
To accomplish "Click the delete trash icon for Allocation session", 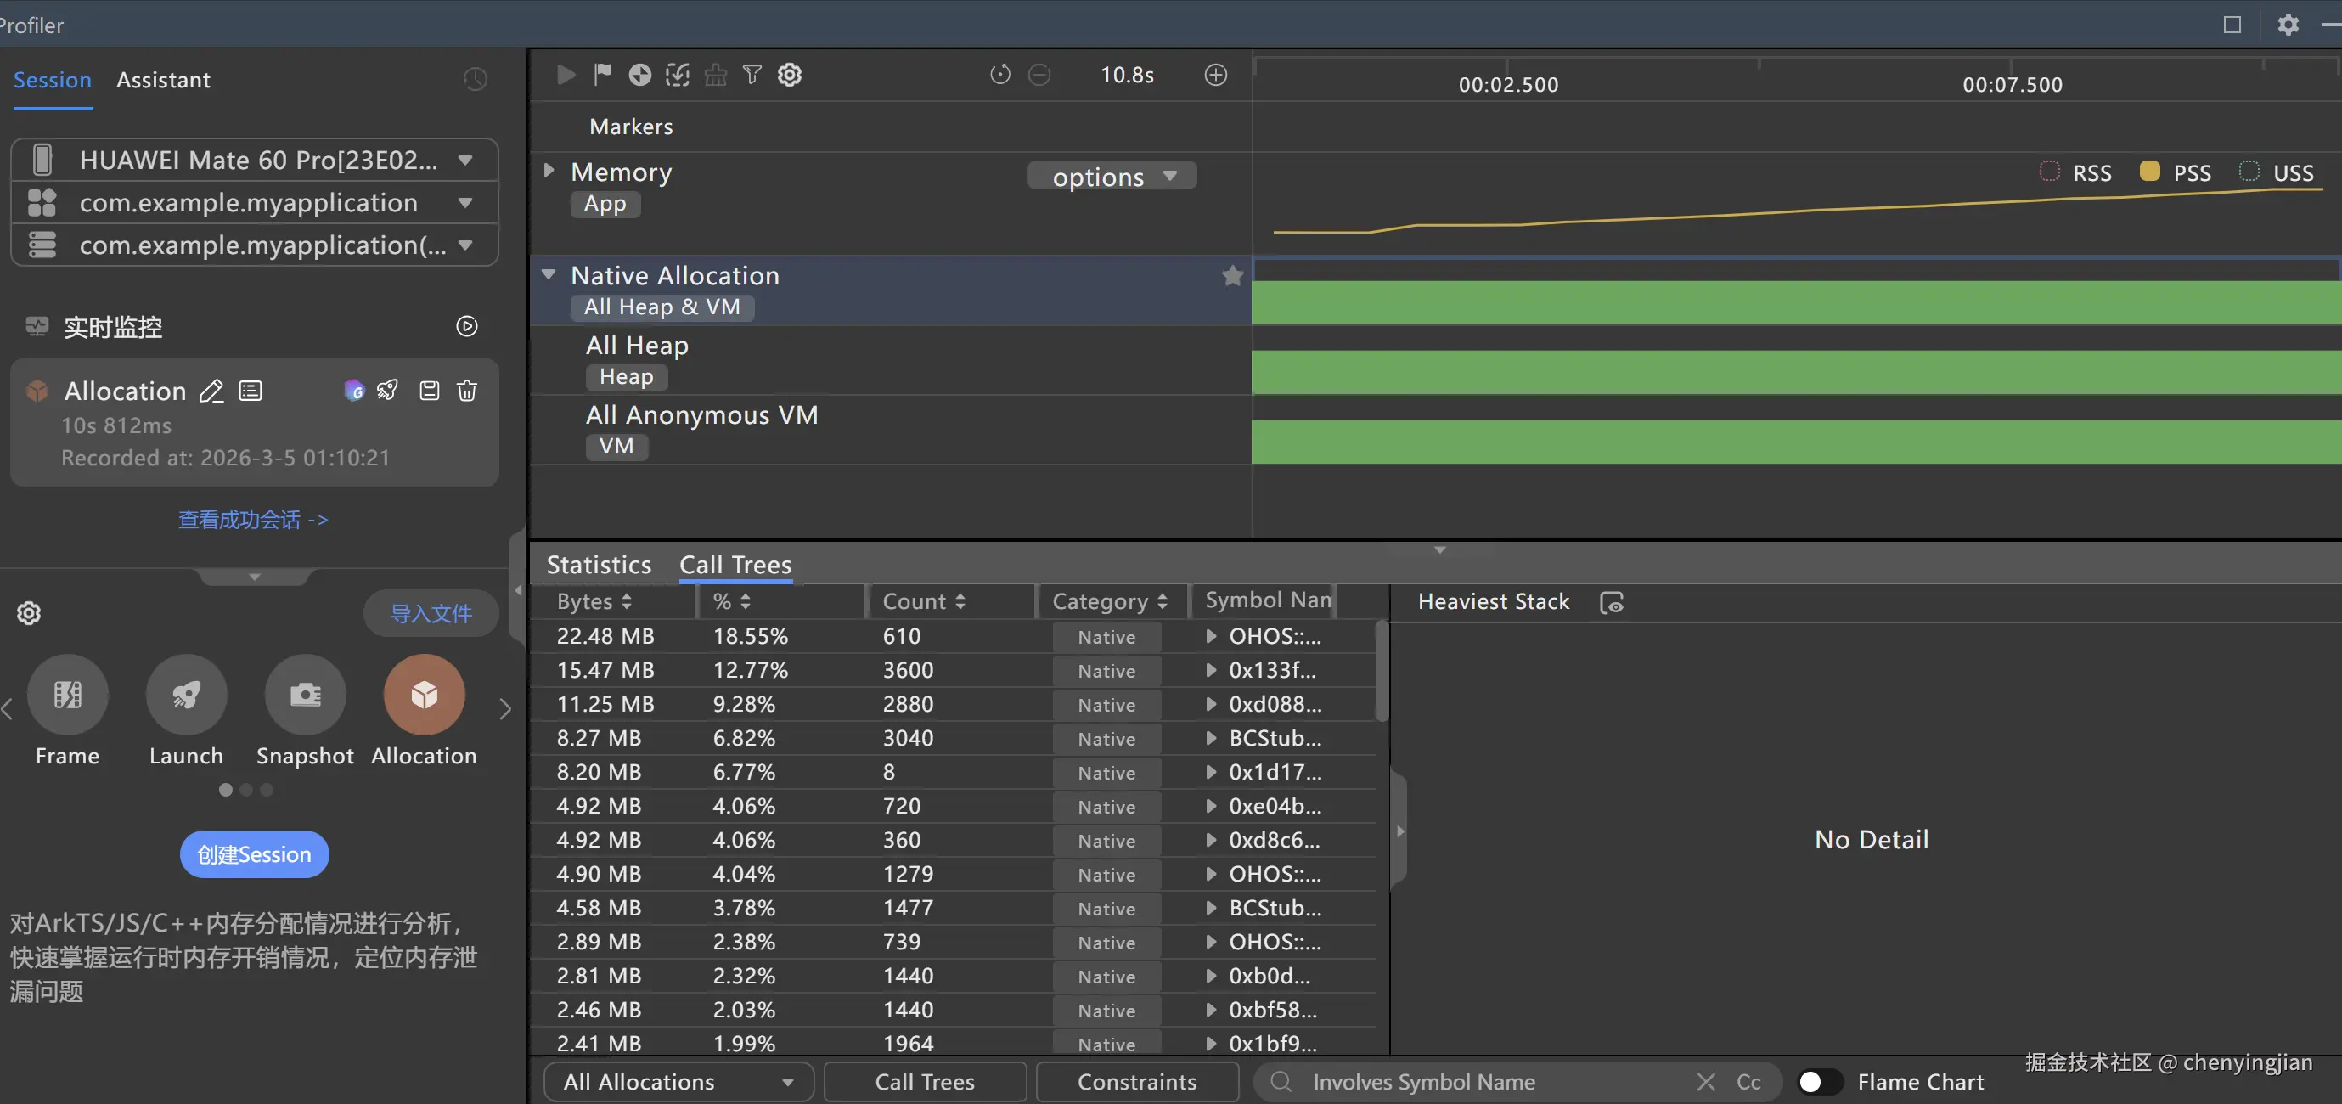I will coord(466,391).
